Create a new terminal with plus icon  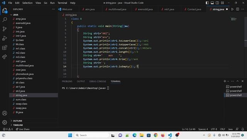coord(225,81)
